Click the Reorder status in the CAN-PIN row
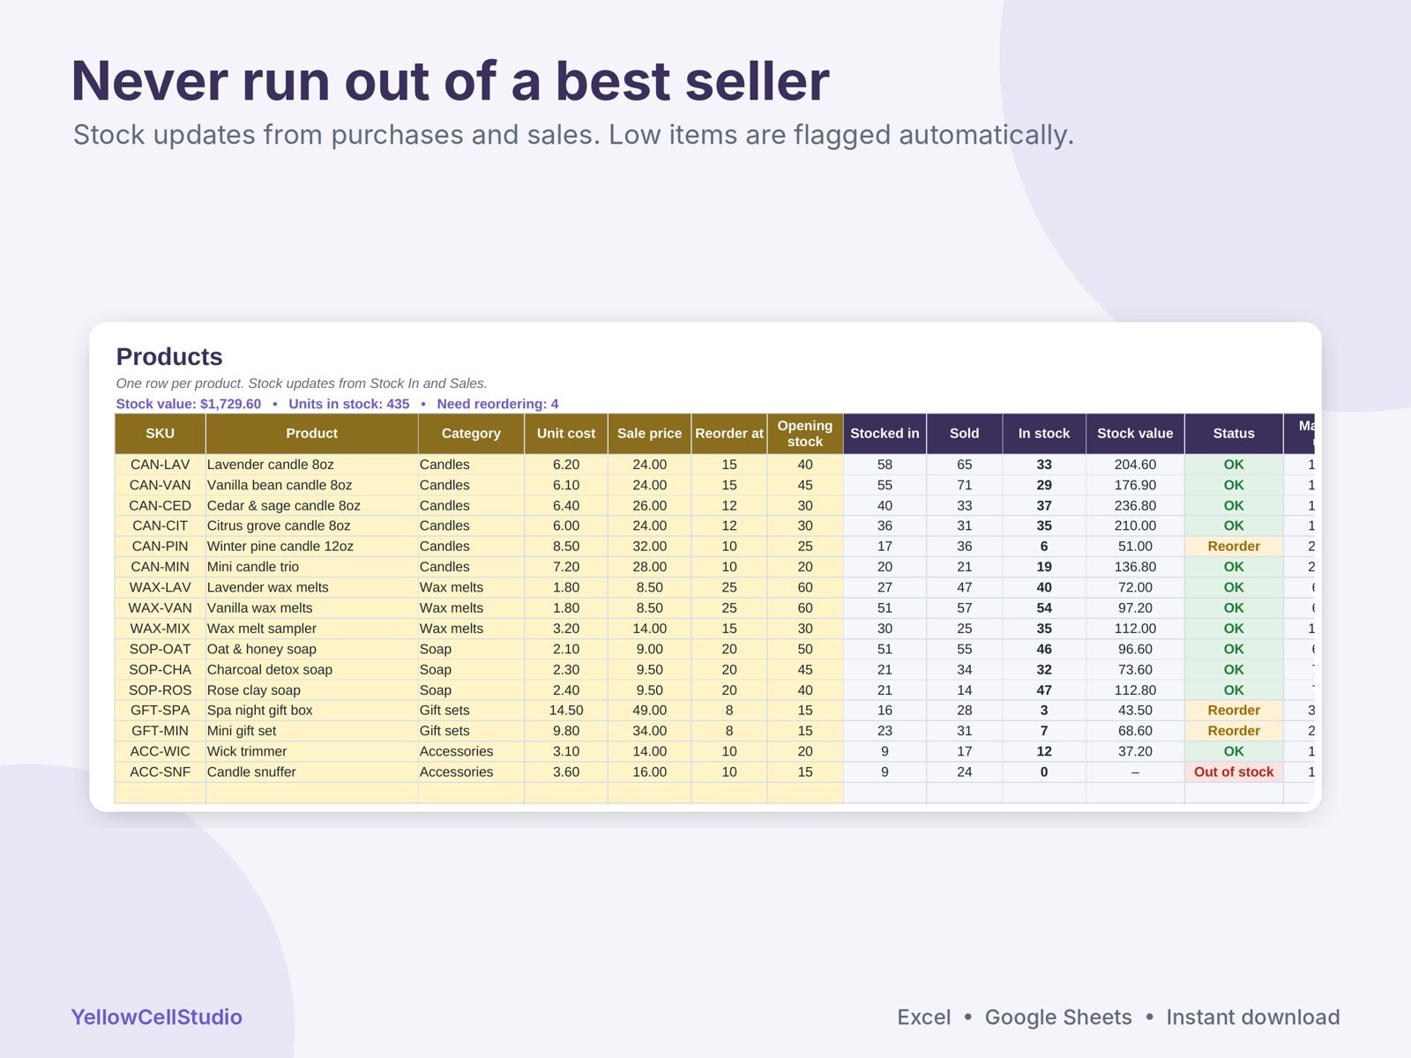This screenshot has height=1058, width=1411. tap(1234, 547)
